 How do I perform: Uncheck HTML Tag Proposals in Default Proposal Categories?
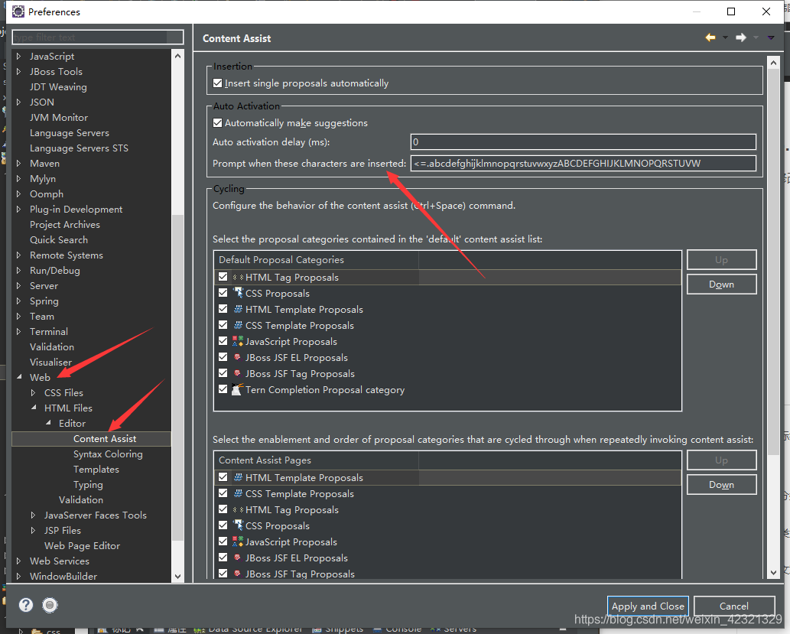click(x=223, y=277)
